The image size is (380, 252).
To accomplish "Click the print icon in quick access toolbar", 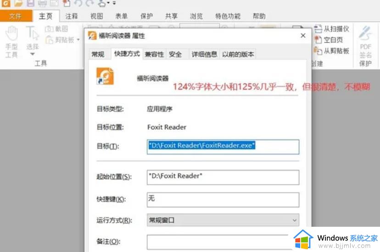I will tap(42, 3).
